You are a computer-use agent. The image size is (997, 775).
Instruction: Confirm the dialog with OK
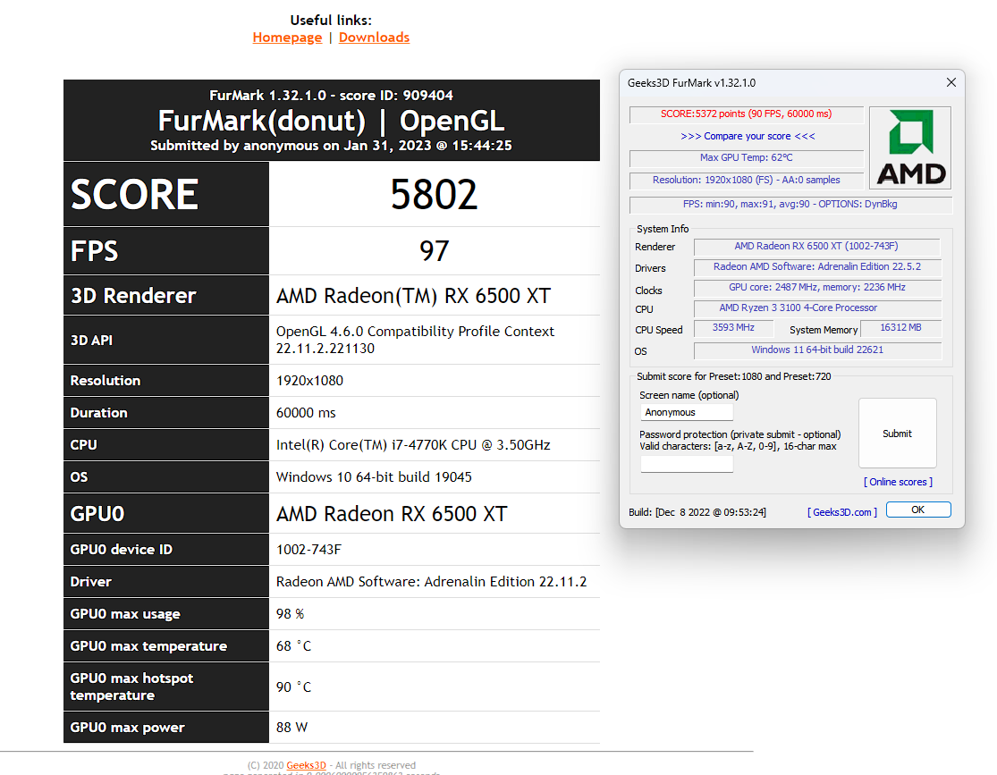pos(917,510)
